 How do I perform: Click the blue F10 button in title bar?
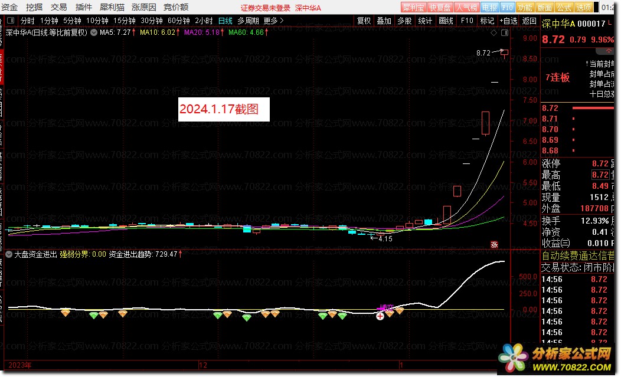[507, 8]
